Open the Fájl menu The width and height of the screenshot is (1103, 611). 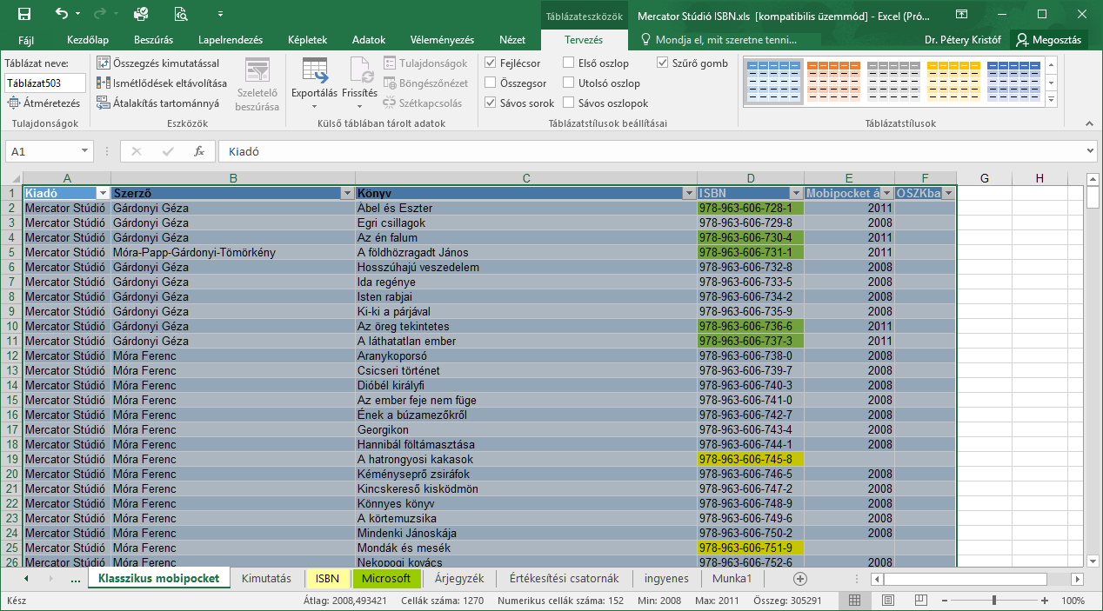(26, 40)
